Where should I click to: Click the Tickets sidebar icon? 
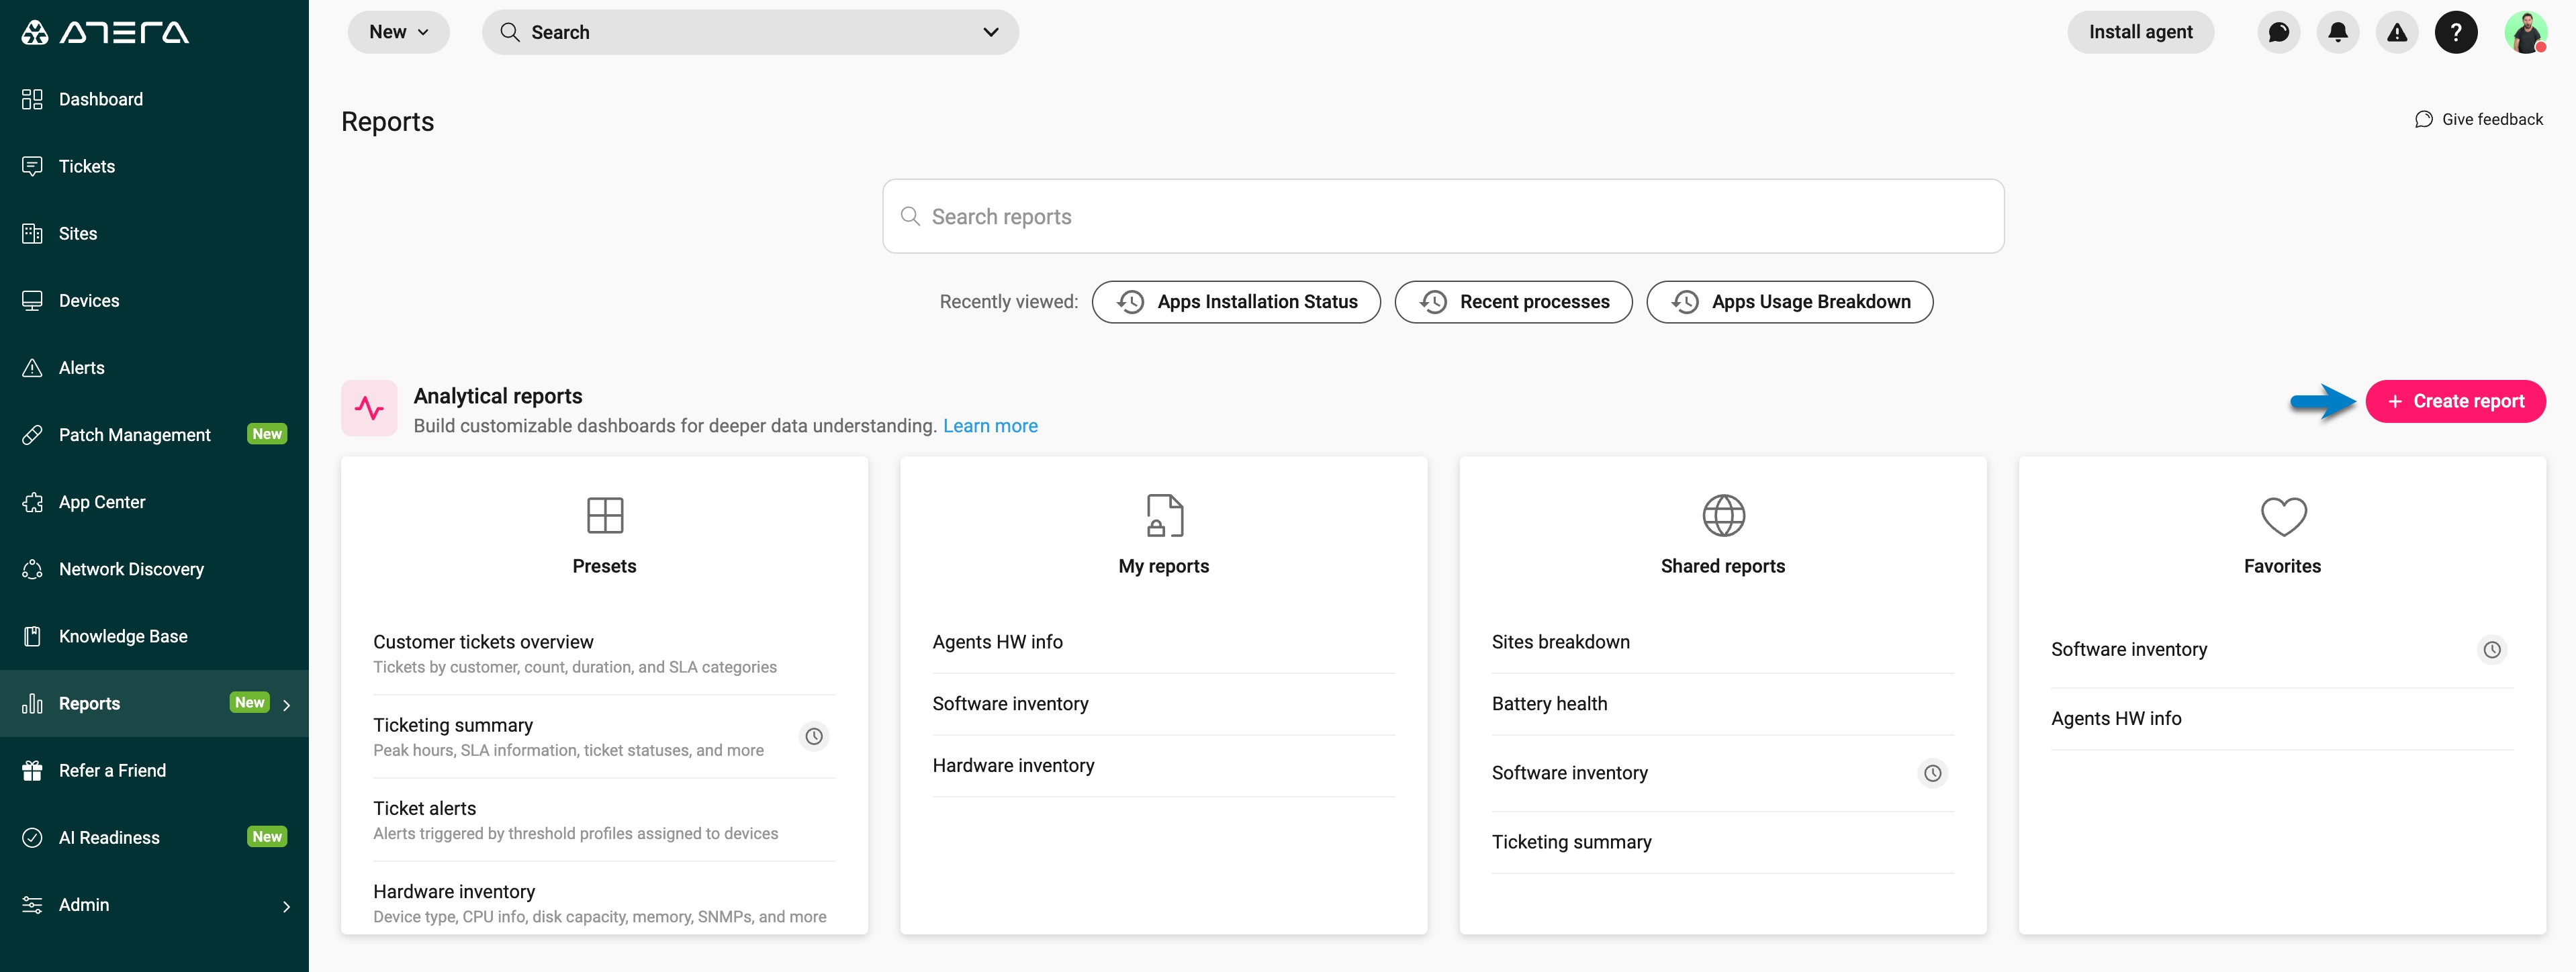click(32, 166)
